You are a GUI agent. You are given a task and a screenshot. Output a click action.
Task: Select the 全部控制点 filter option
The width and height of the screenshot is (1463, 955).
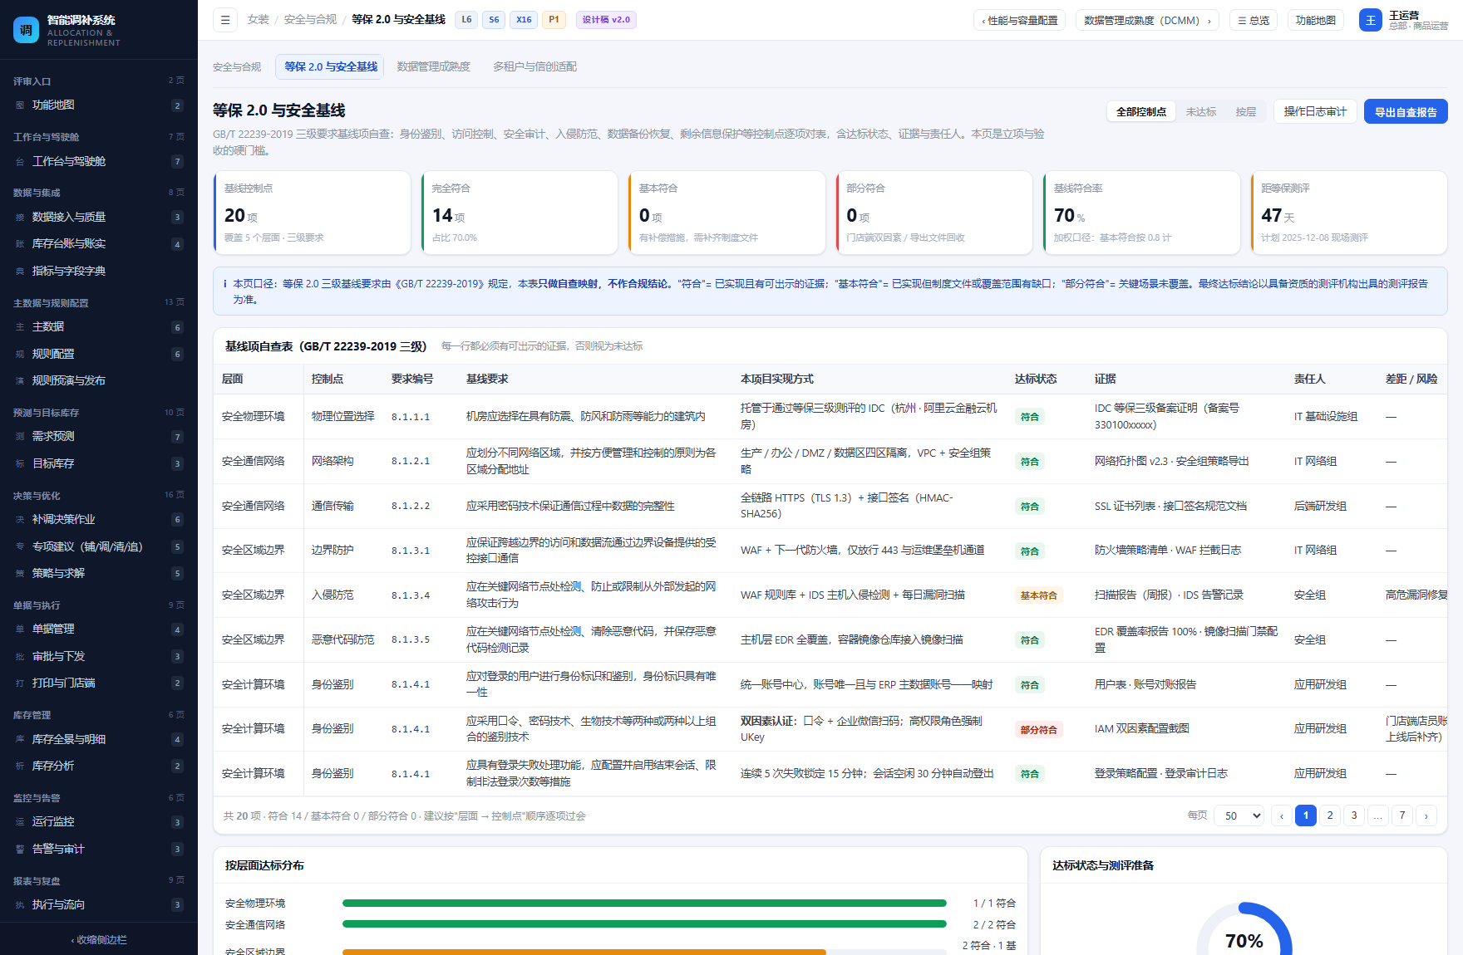tap(1141, 112)
